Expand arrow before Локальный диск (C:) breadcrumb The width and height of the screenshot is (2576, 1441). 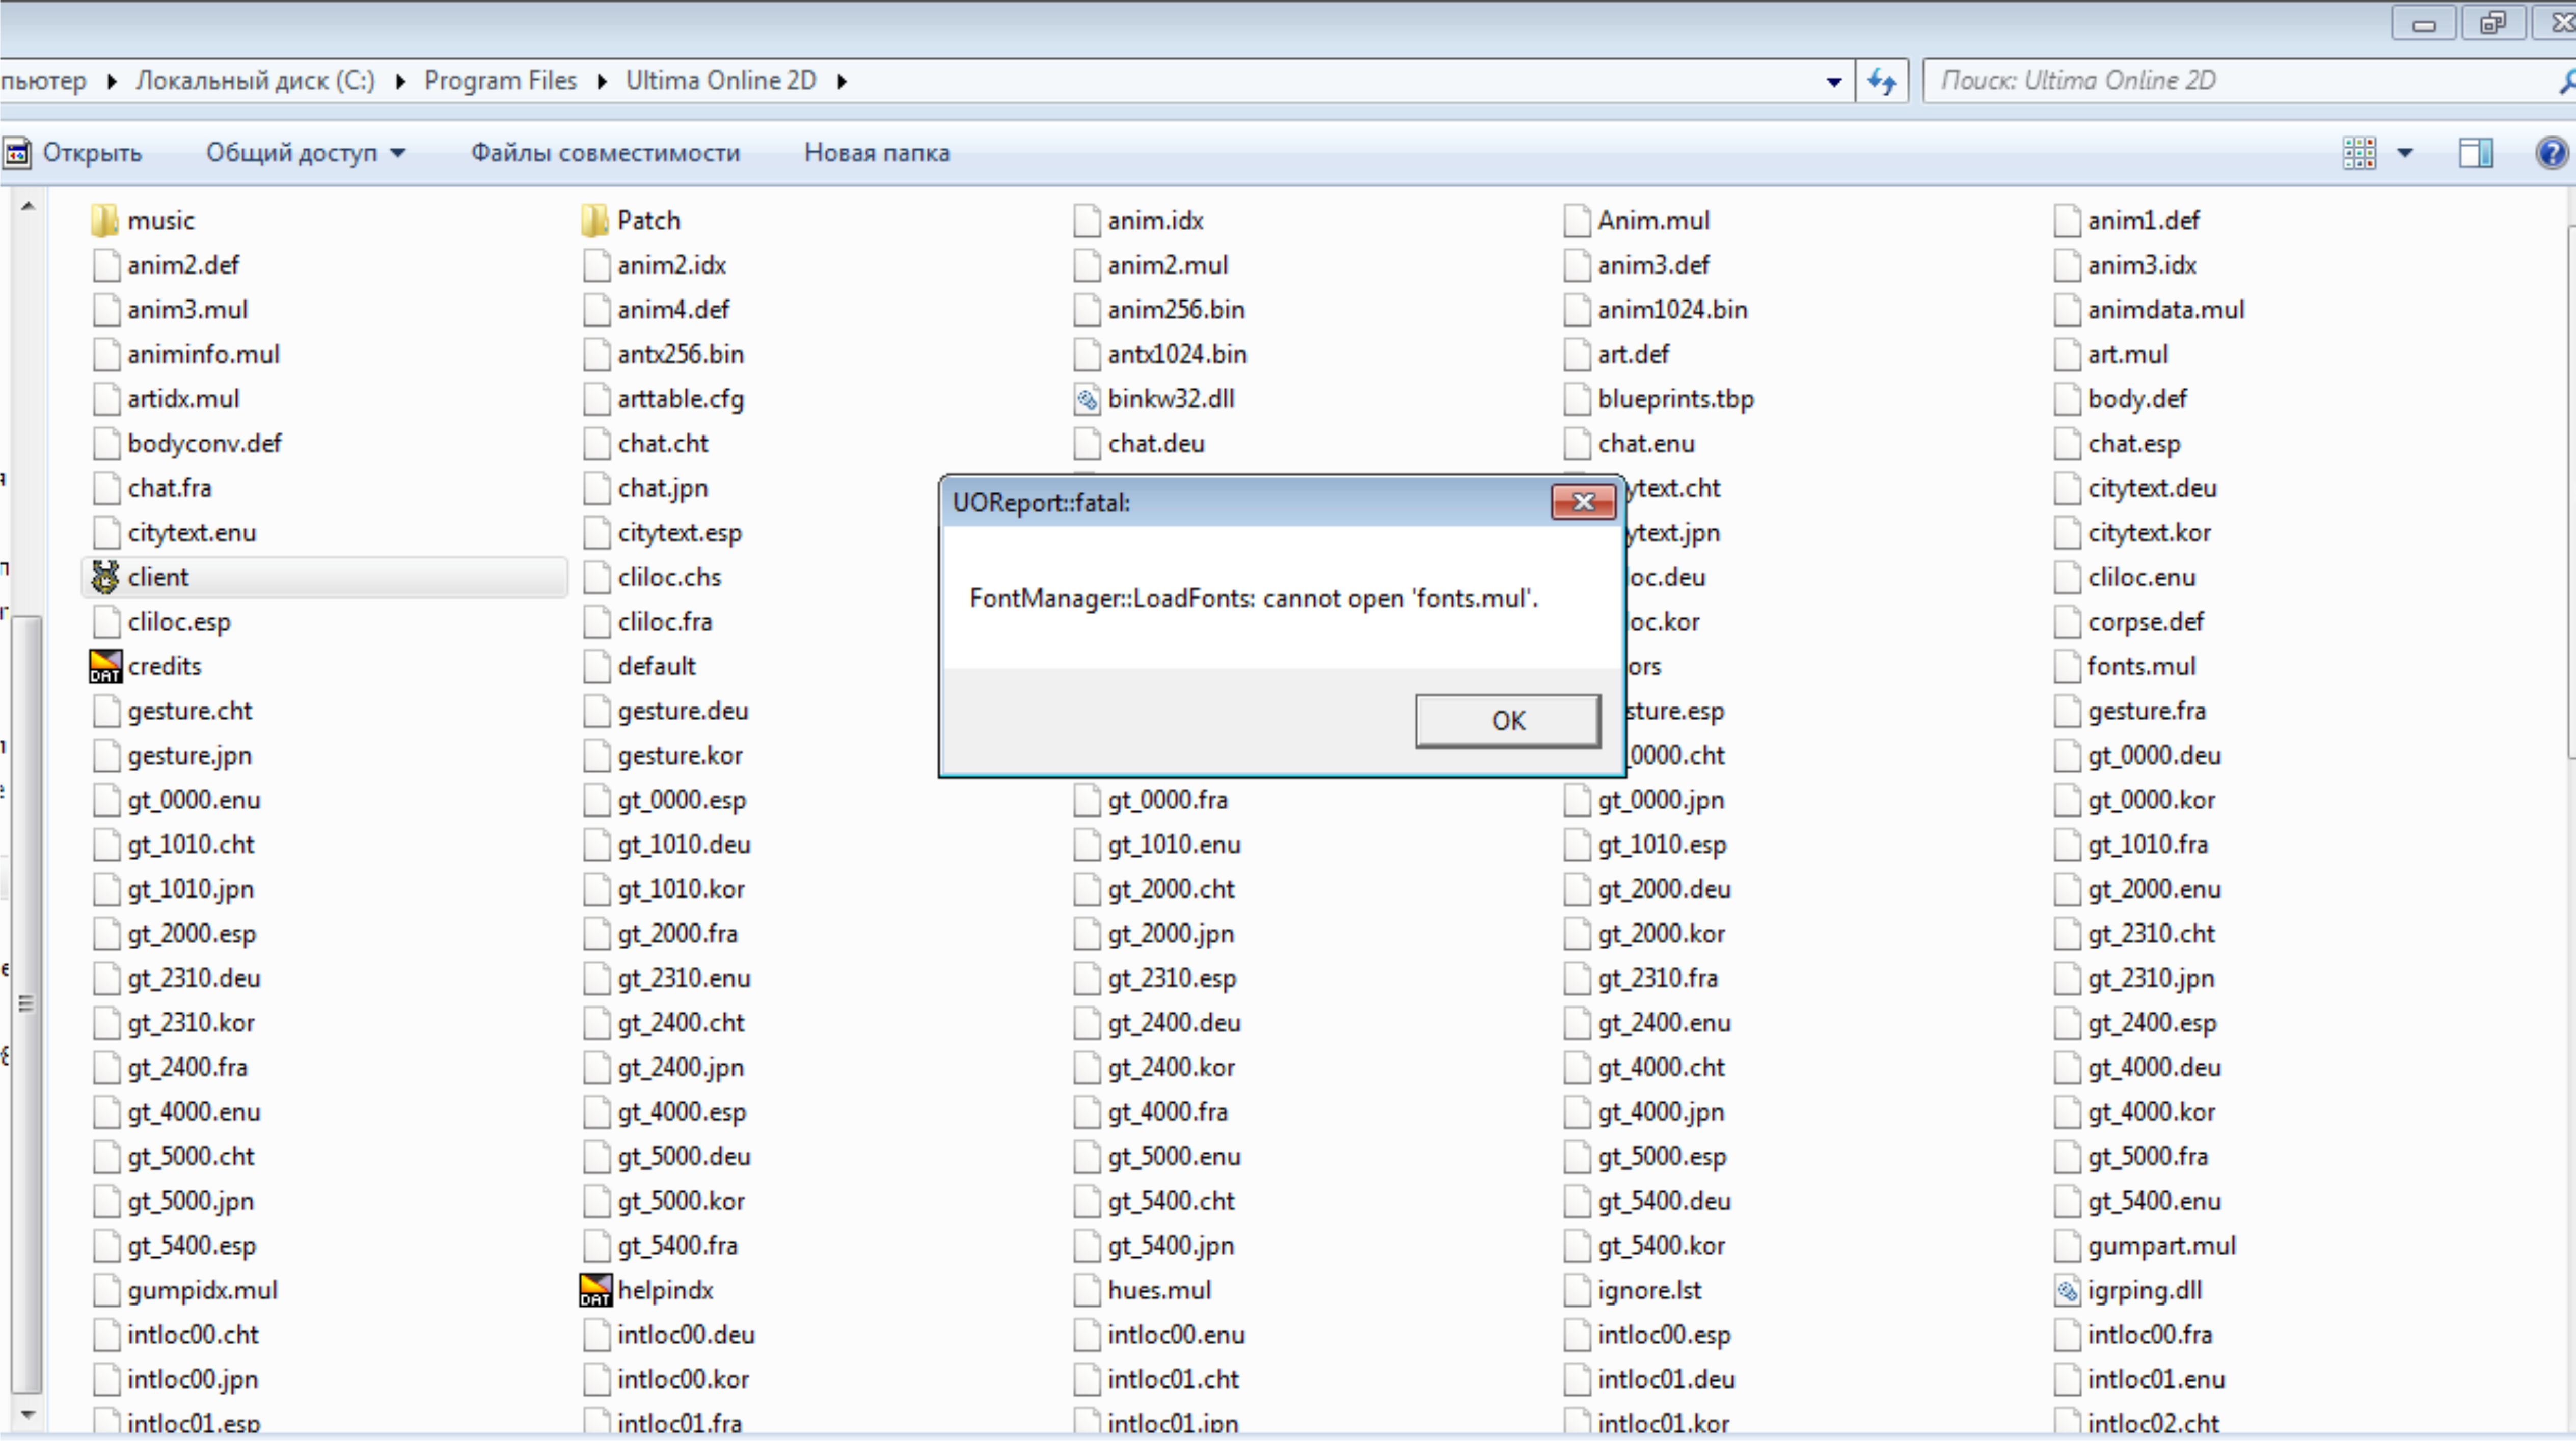click(112, 81)
